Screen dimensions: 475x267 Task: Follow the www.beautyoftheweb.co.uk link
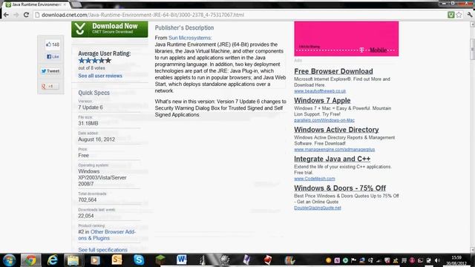320,90
